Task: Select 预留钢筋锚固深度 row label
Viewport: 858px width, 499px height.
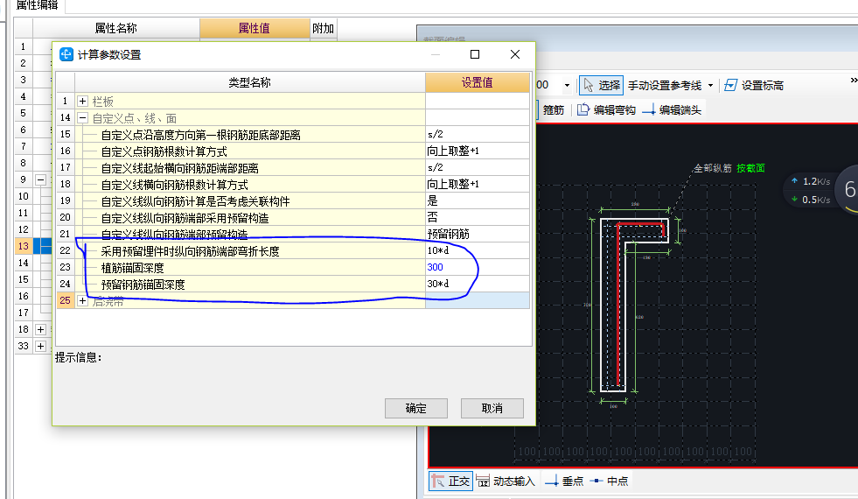Action: tap(143, 285)
